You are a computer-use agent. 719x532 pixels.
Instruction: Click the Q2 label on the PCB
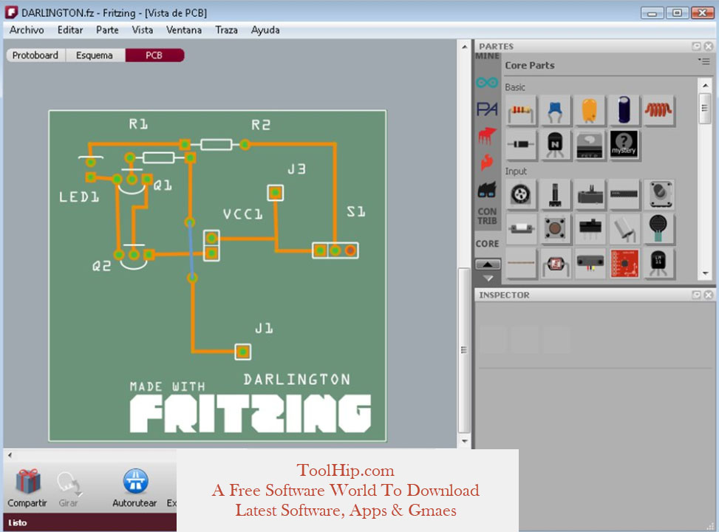pos(101,267)
